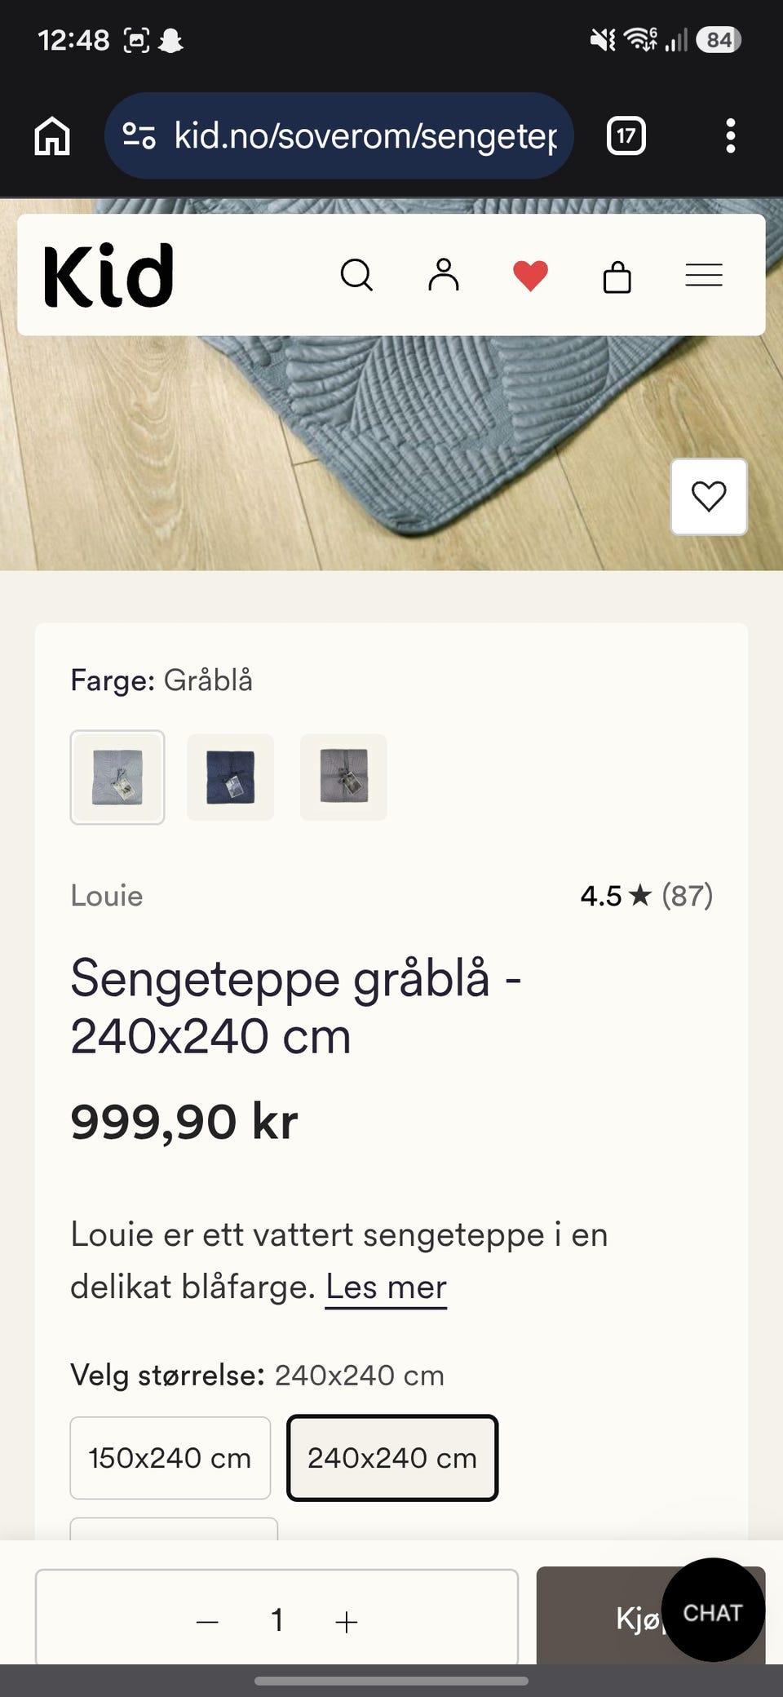The height and width of the screenshot is (1697, 783).
Task: View site info icon in address bar
Action: [139, 135]
